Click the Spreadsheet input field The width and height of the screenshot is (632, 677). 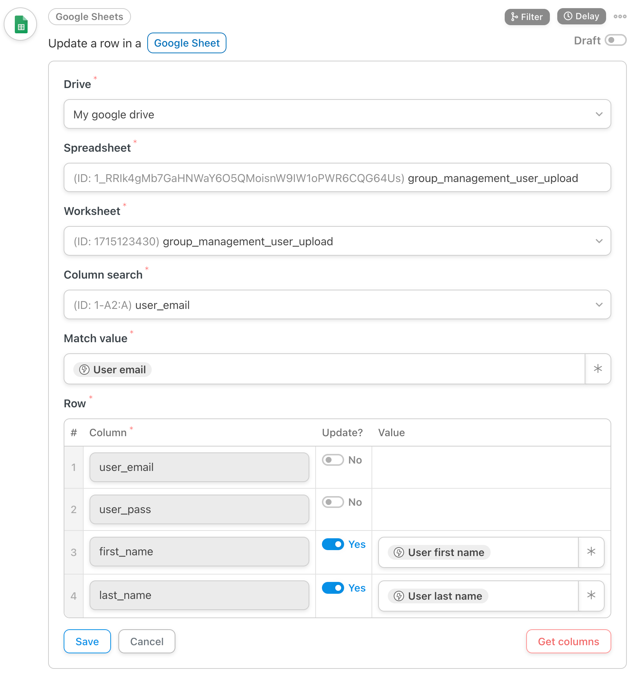coord(337,178)
